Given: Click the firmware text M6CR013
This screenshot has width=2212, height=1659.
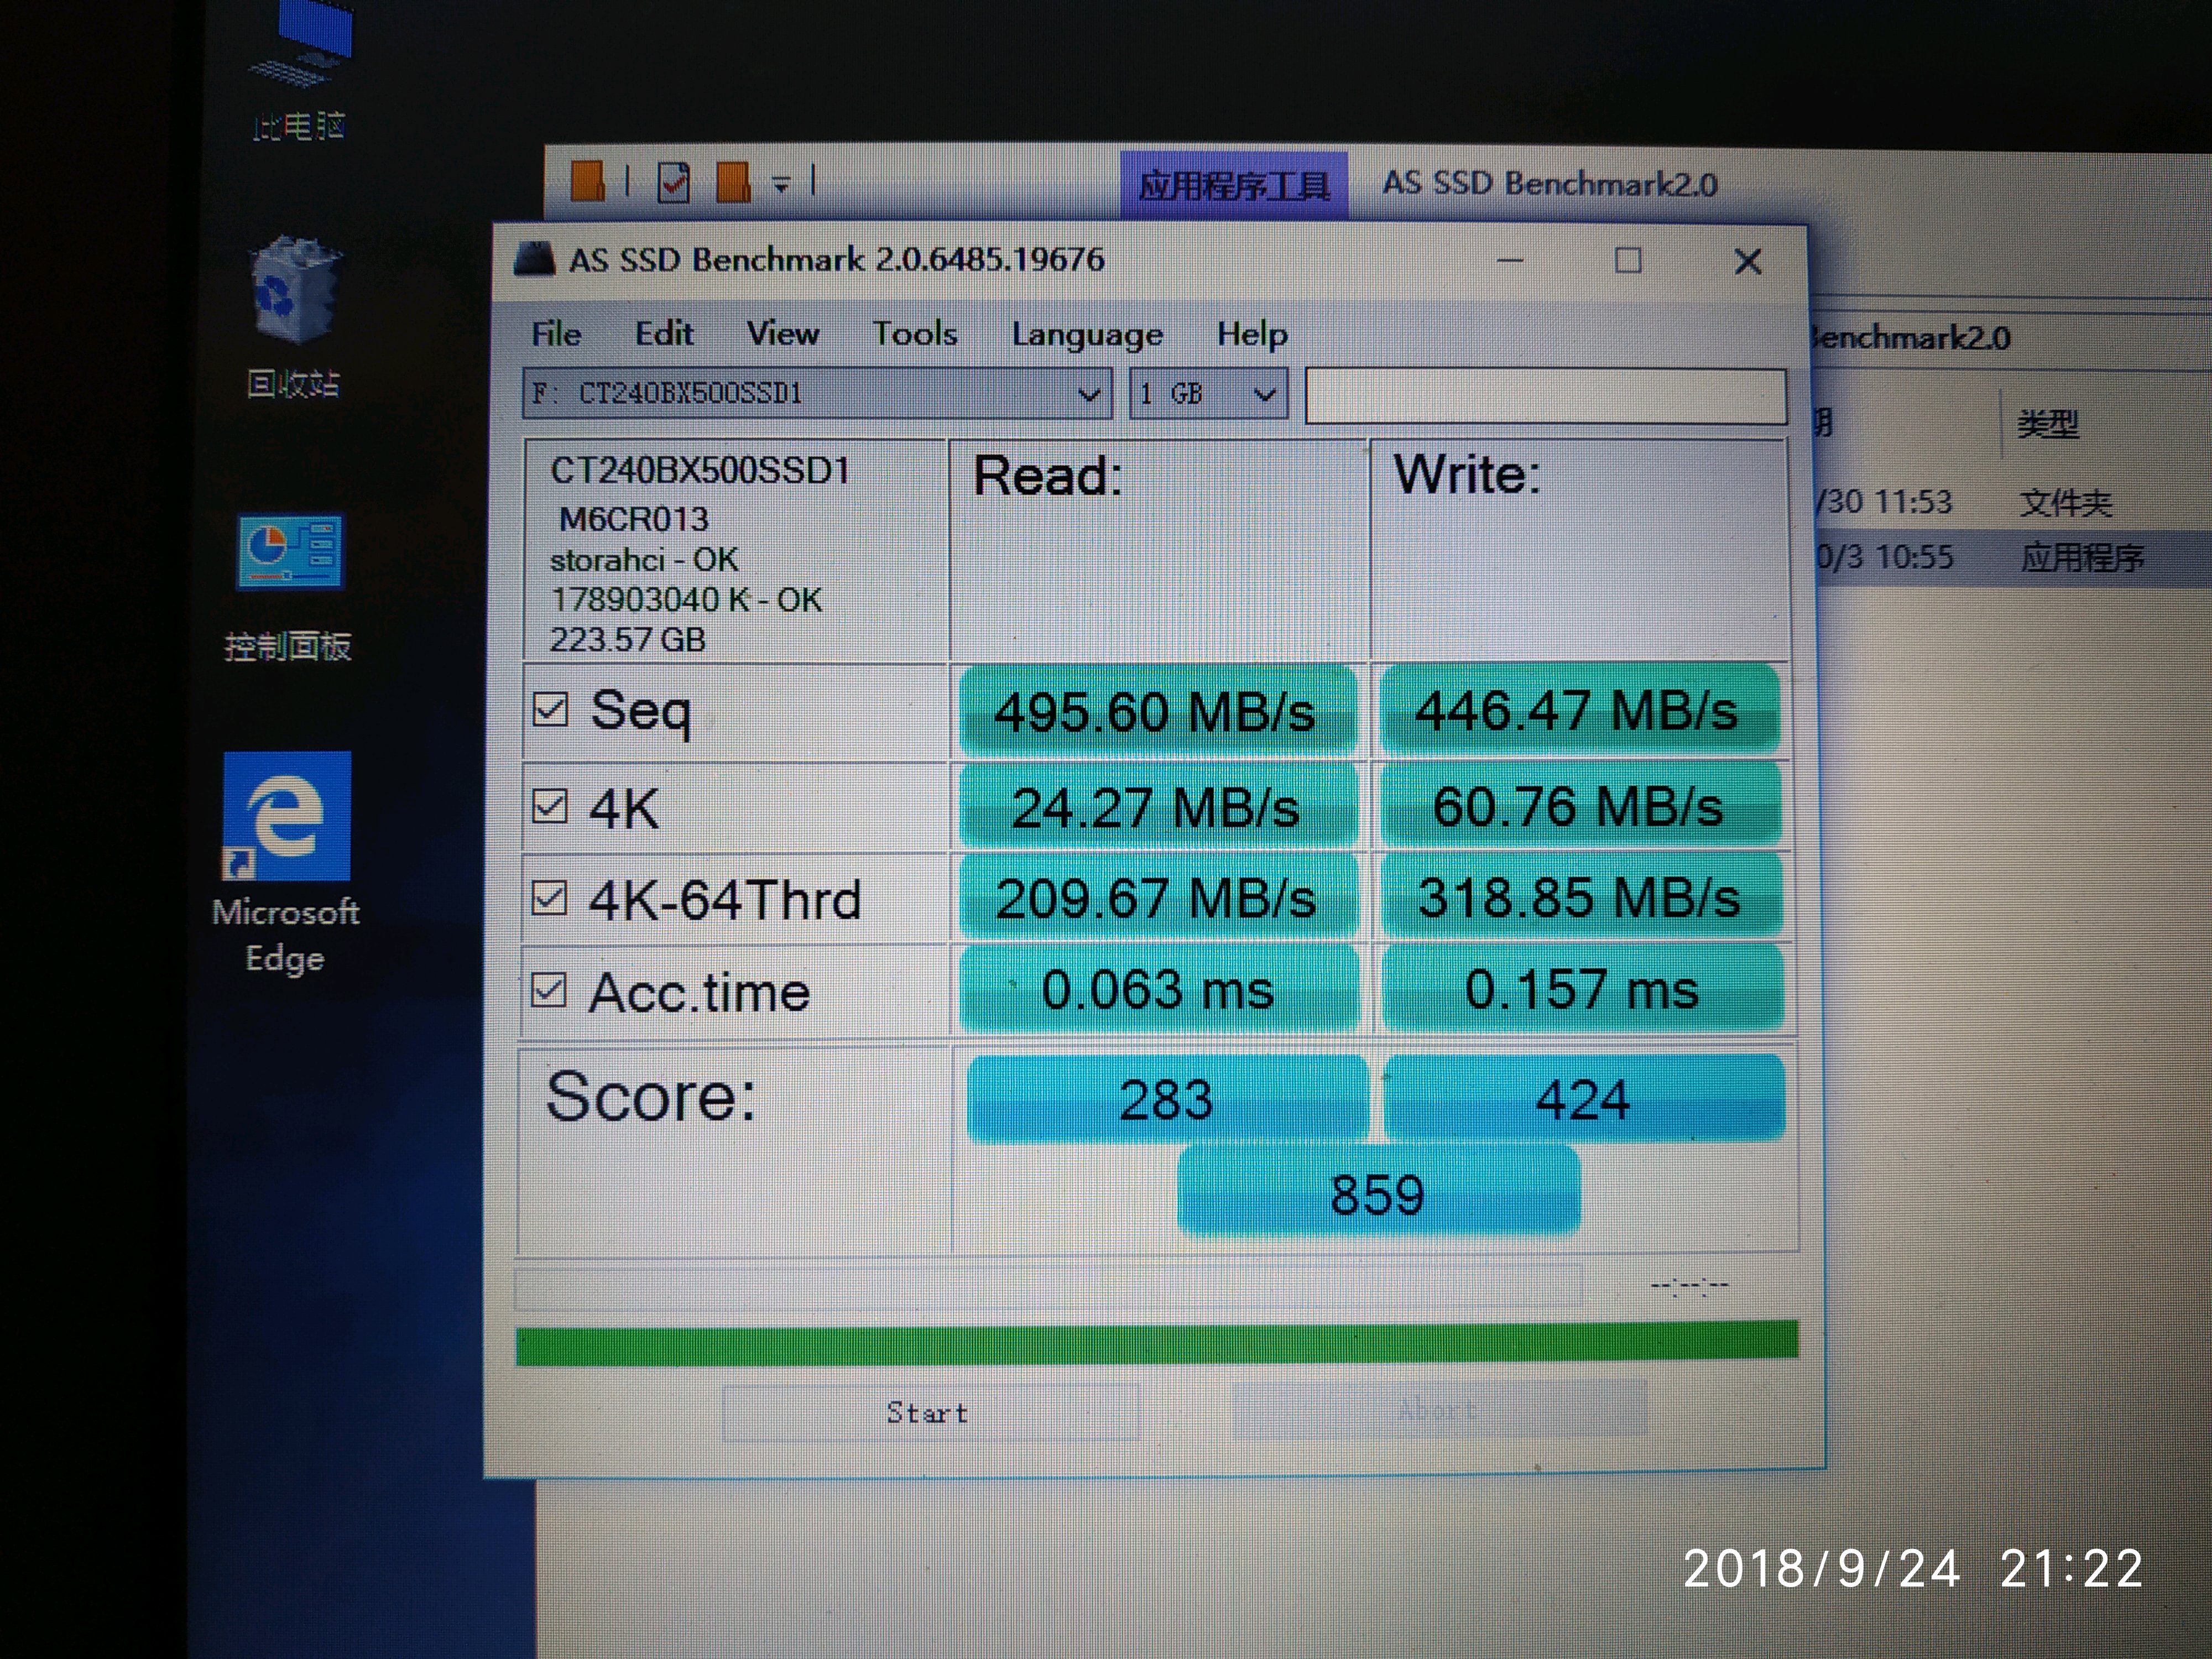Looking at the screenshot, I should coord(634,519).
